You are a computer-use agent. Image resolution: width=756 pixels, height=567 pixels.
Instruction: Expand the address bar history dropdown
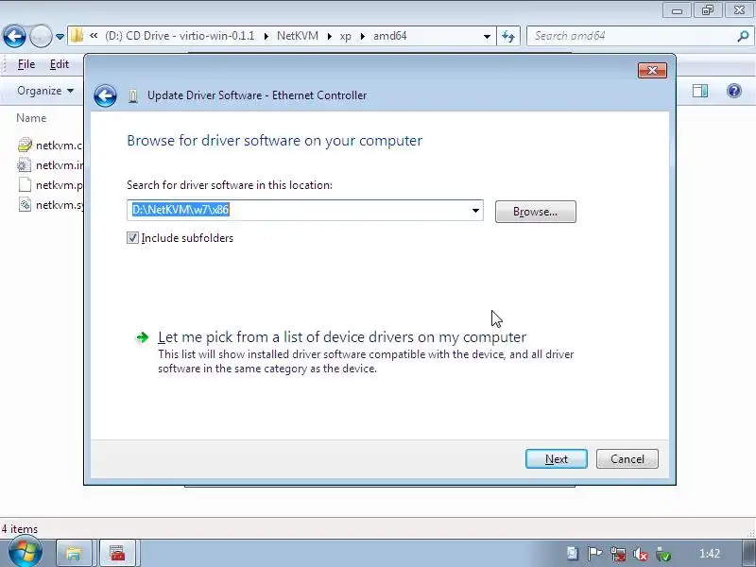[x=487, y=36]
